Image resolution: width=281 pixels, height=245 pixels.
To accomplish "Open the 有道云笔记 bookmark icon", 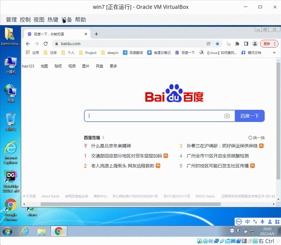I will tap(149, 53).
